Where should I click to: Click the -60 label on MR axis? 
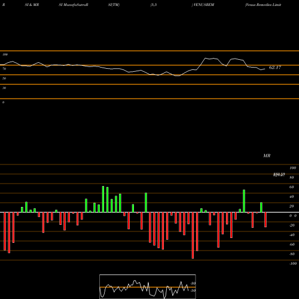tap(292, 245)
